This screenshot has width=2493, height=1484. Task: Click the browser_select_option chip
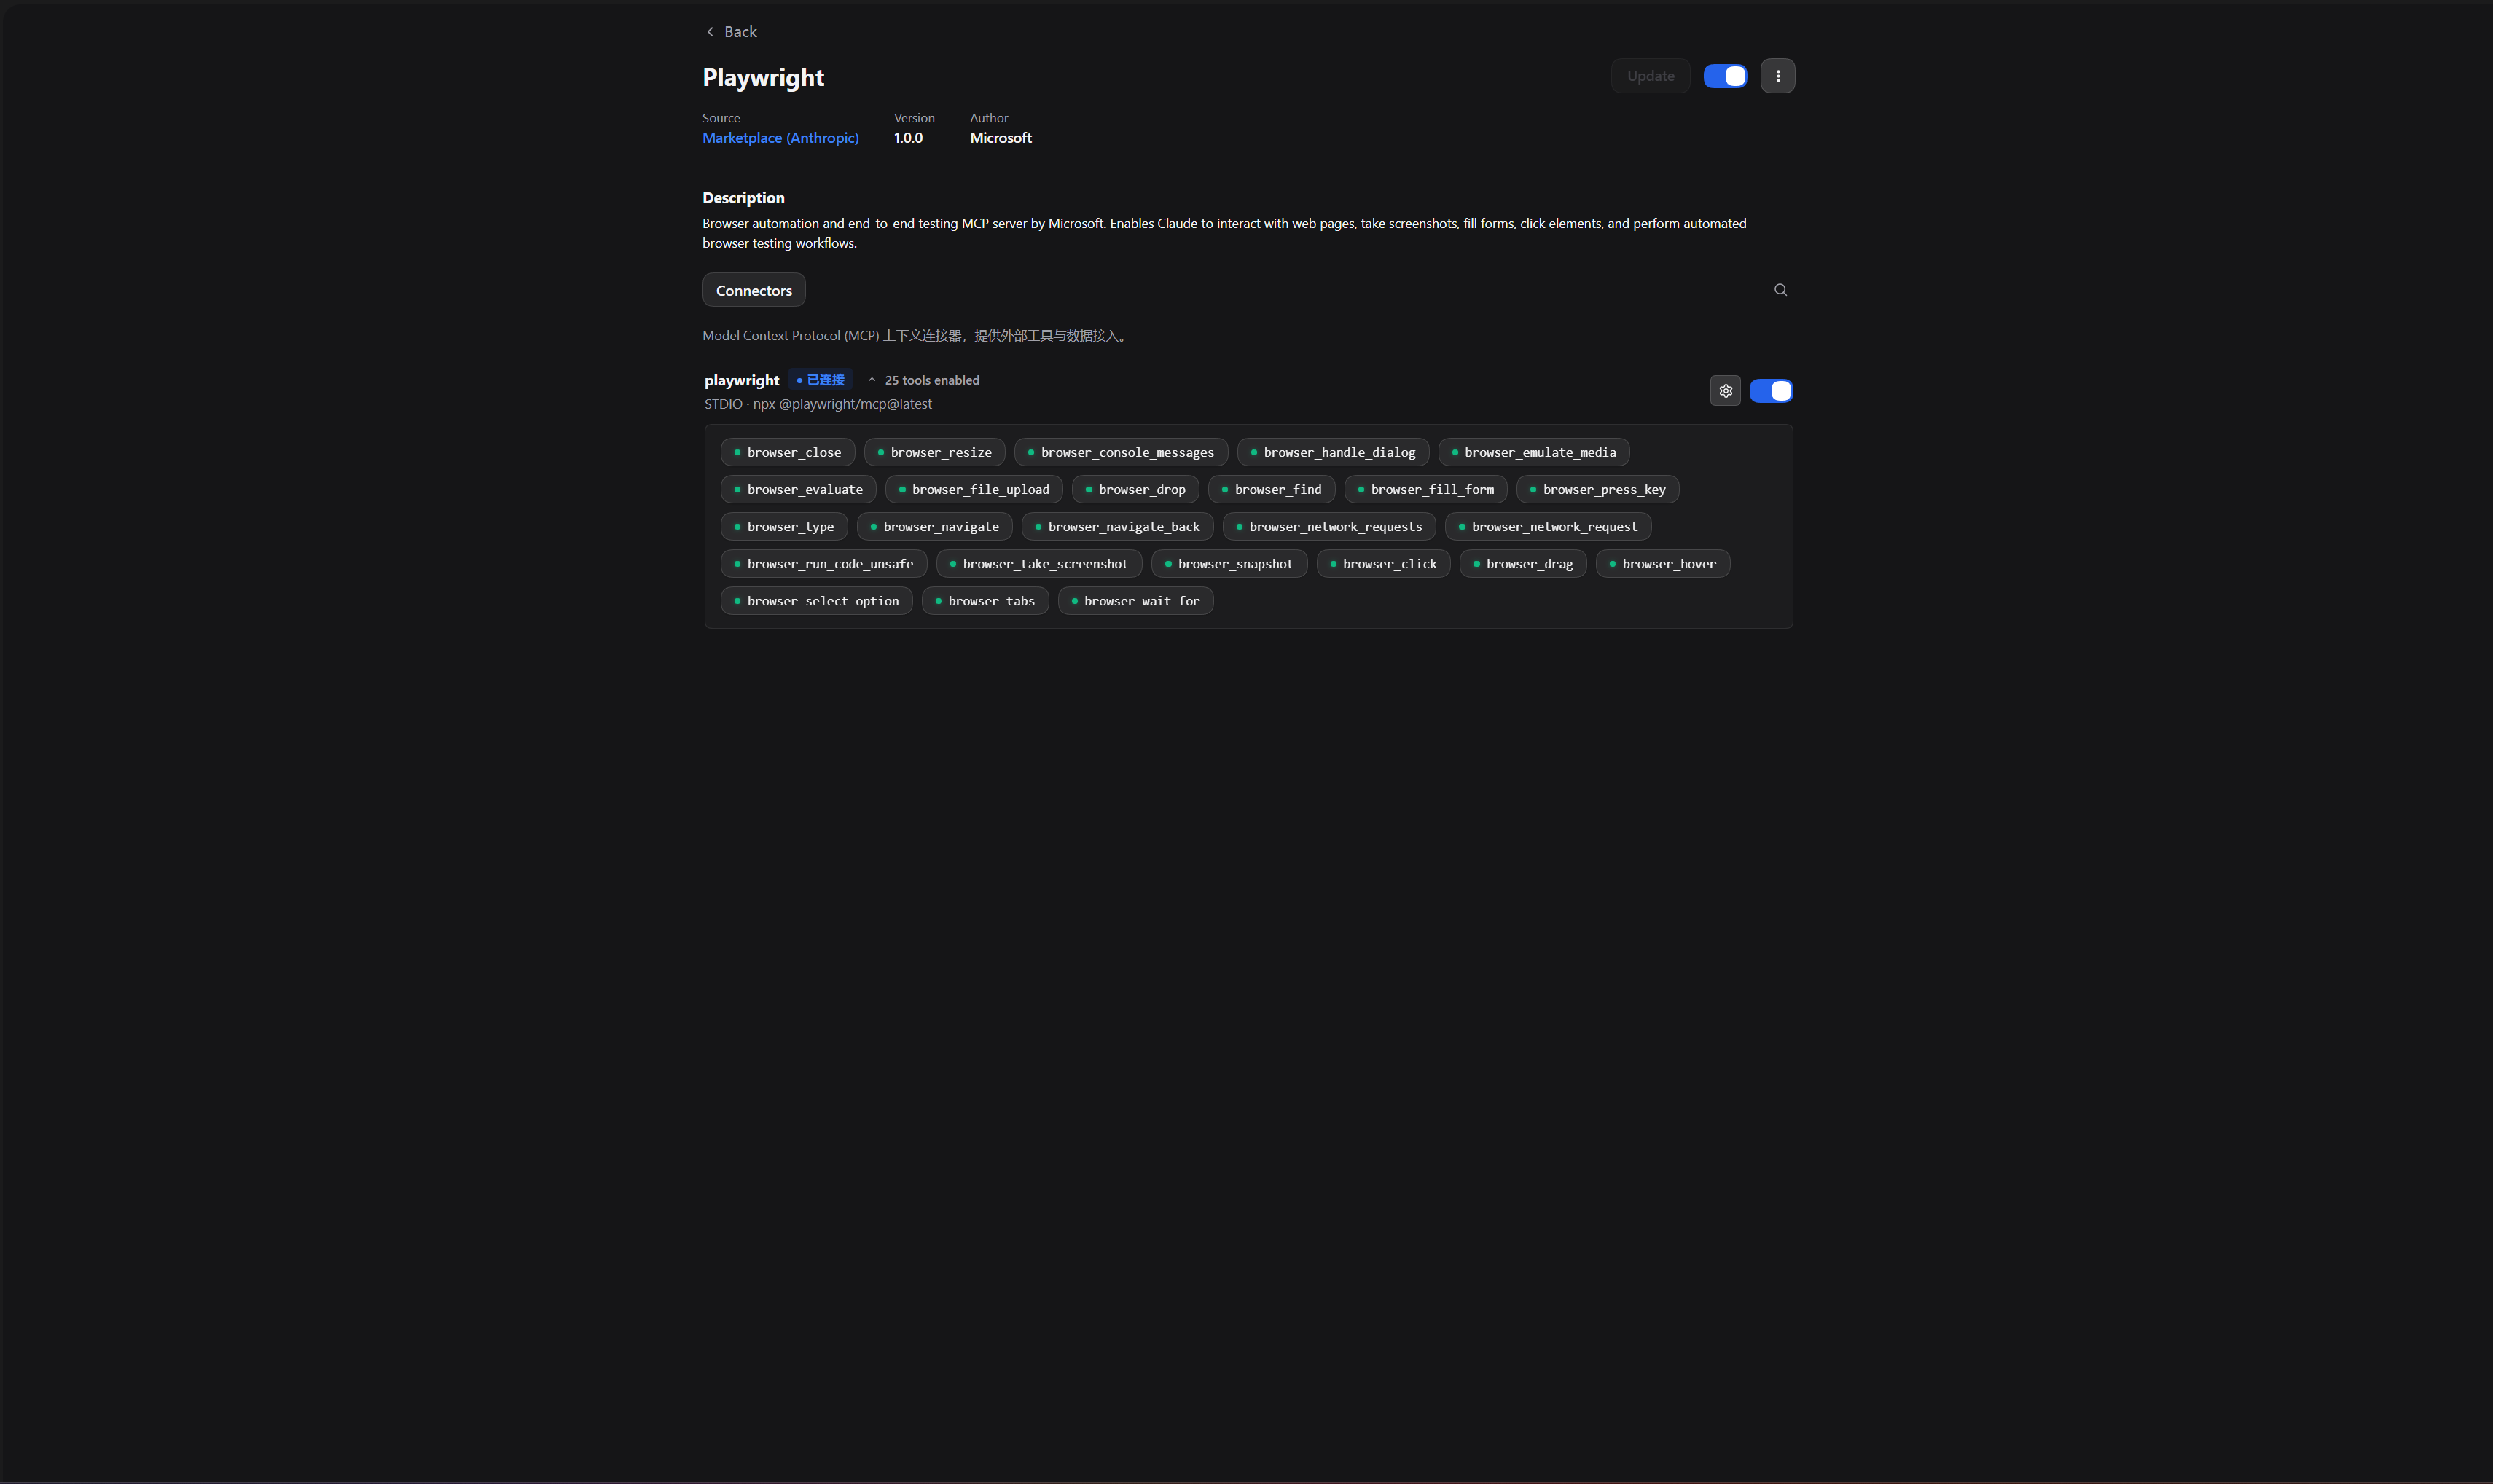(x=816, y=601)
